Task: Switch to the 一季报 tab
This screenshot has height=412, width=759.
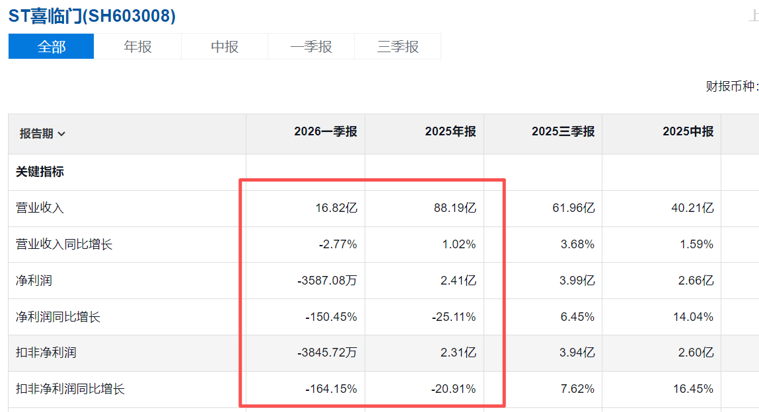Action: [x=311, y=46]
